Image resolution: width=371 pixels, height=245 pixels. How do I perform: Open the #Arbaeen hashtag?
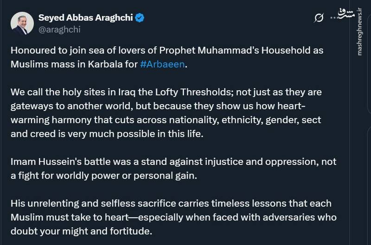[x=162, y=64]
